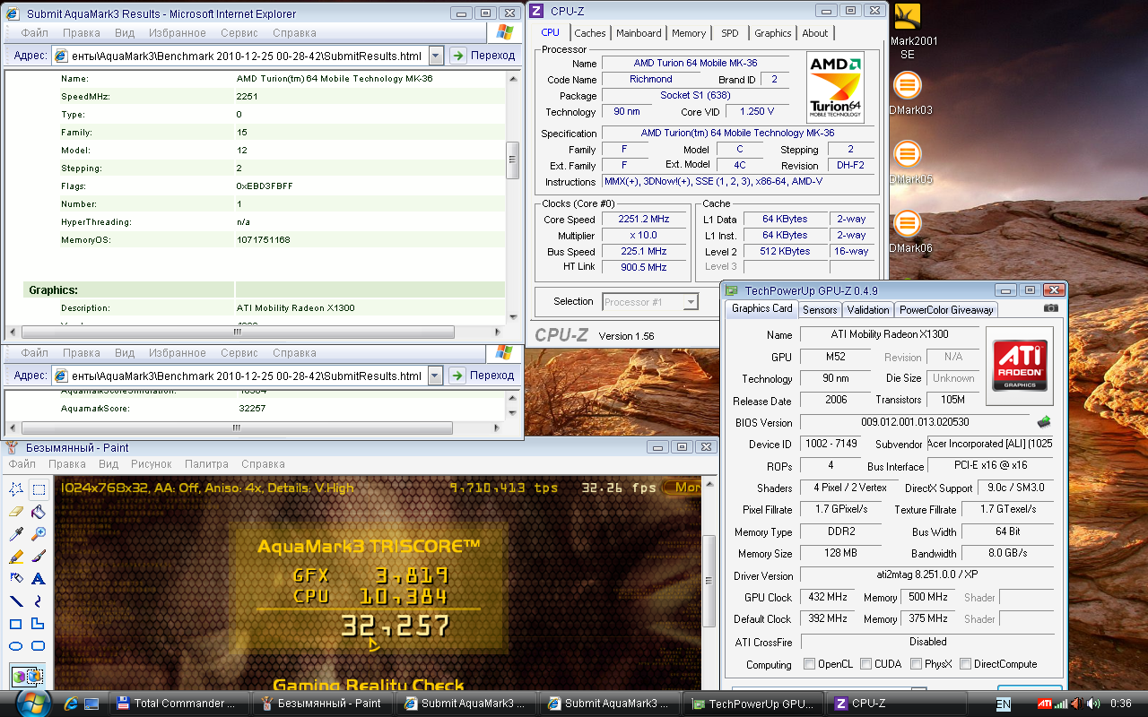Image resolution: width=1148 pixels, height=717 pixels.
Task: Click the Переход button in lower IE window
Action: tap(483, 376)
